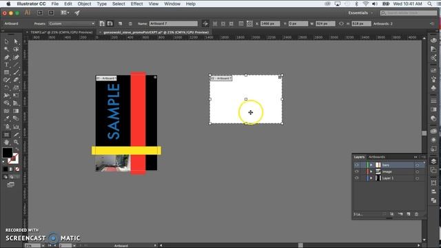Select the Eyedropper tool
Image resolution: width=441 pixels, height=248 pixels.
pos(6,118)
